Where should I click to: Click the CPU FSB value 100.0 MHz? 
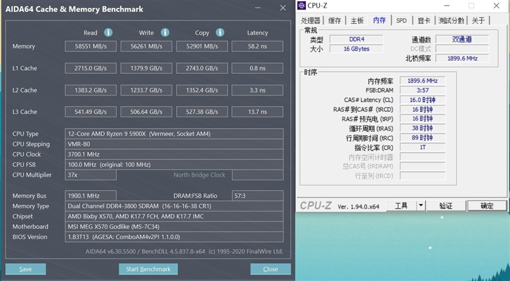174,164
